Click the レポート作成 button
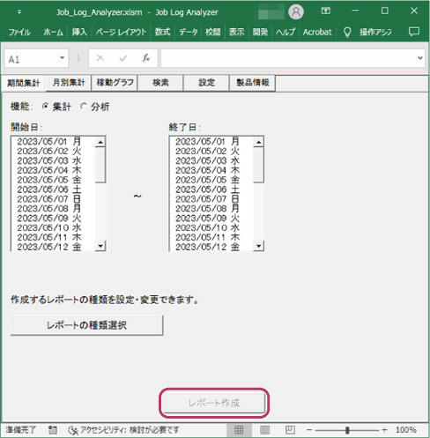 coord(214,403)
